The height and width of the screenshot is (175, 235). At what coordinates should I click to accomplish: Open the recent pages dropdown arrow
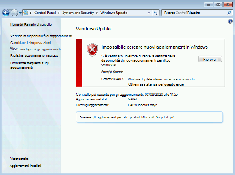[x=20, y=13]
